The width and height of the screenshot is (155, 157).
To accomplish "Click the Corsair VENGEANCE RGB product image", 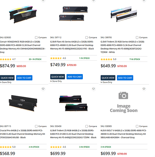I will (x=23, y=15).
